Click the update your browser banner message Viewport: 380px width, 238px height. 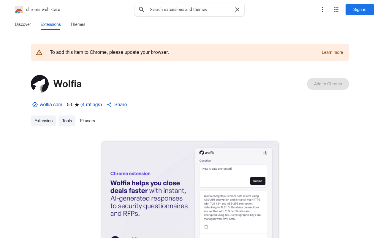[109, 52]
